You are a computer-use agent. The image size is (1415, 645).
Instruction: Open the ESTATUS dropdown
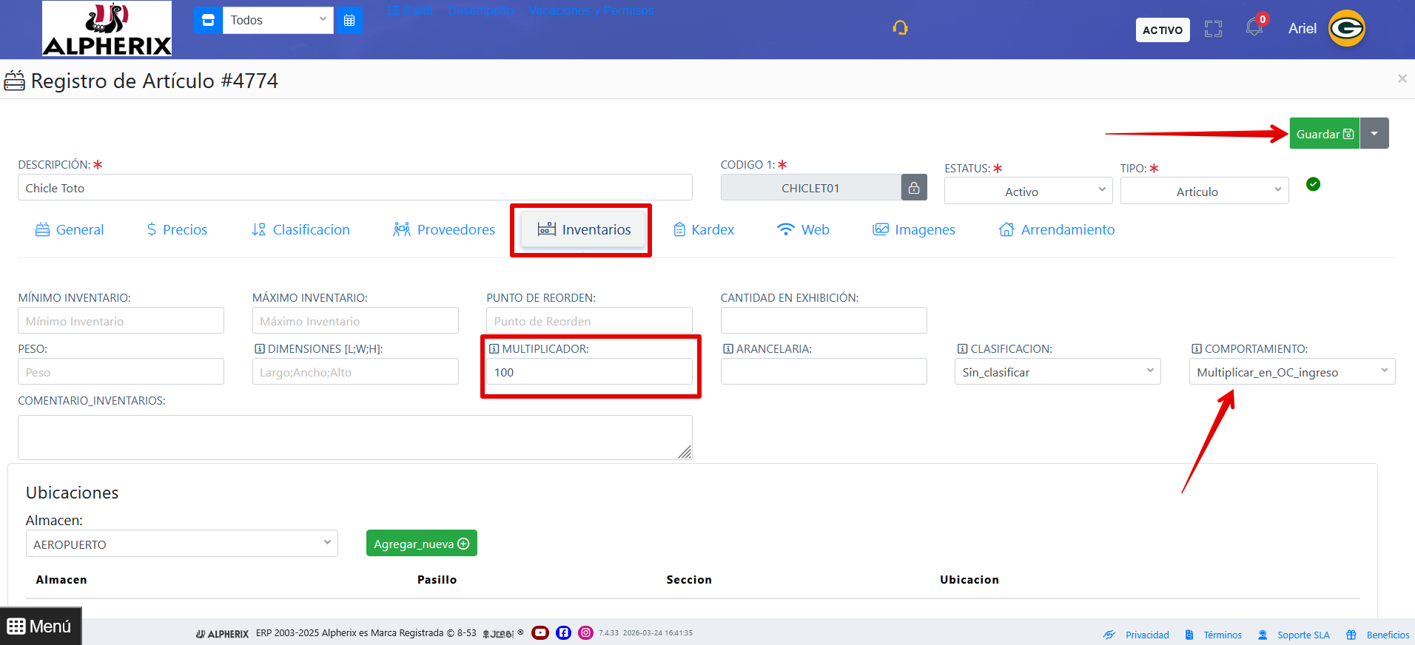(1029, 191)
